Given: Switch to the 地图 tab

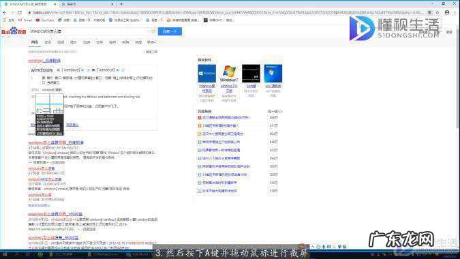Looking at the screenshot, I should pos(138,42).
